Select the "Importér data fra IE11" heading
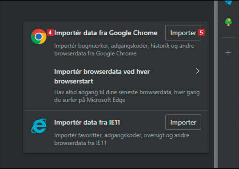This screenshot has height=169, width=239. click(x=87, y=122)
